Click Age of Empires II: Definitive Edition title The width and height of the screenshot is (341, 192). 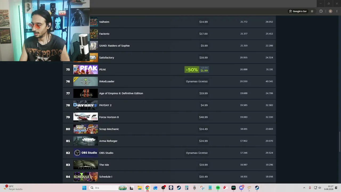click(121, 93)
